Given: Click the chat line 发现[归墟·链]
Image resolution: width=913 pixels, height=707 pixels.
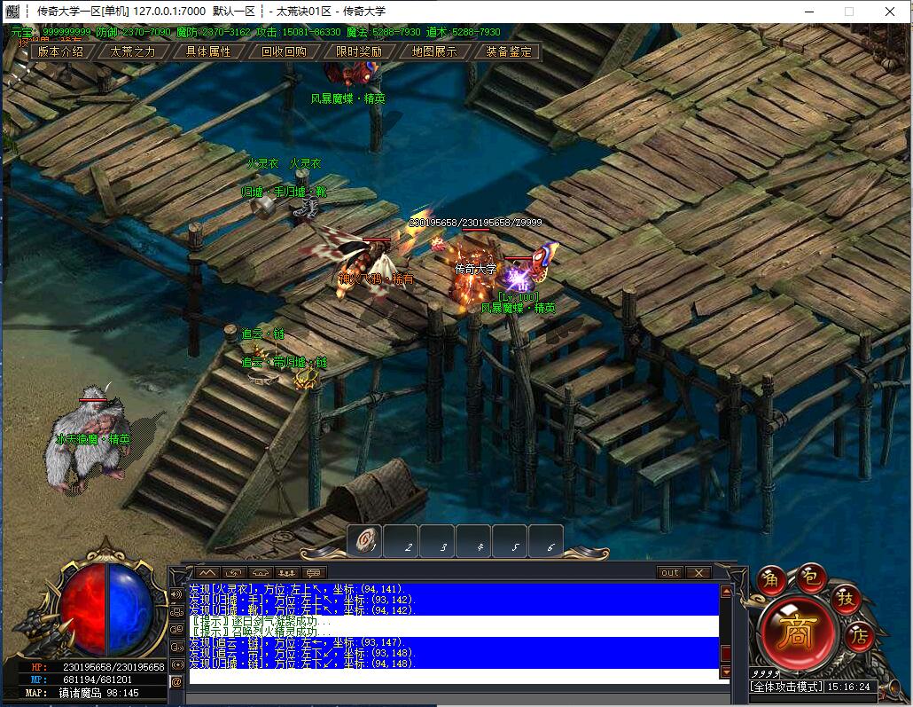Looking at the screenshot, I should (303, 664).
